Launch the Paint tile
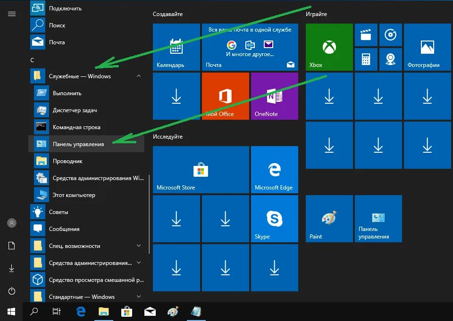453x321 pixels. pyautogui.click(x=329, y=219)
